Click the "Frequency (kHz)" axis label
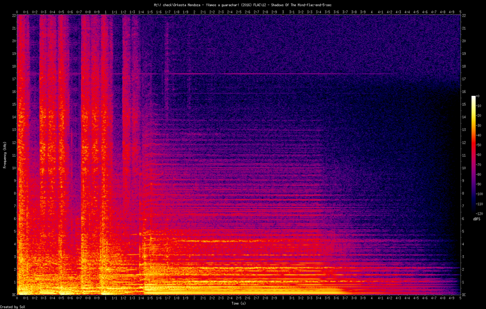This screenshot has height=309, width=486. point(5,155)
